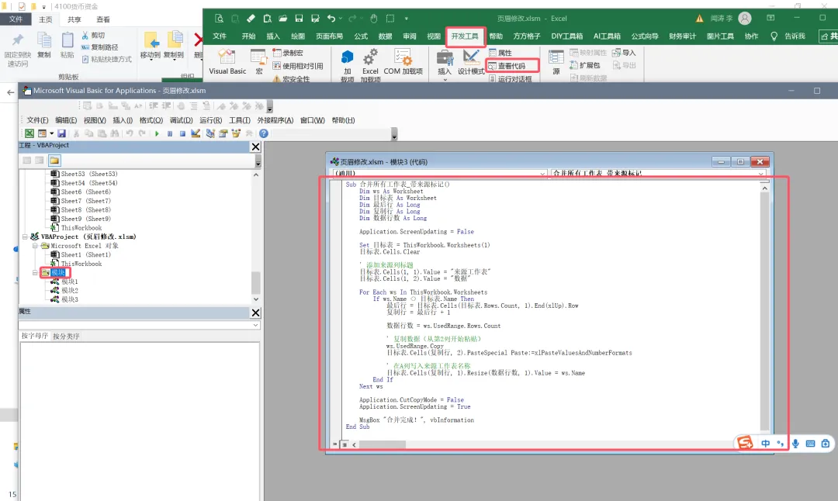Open VBA 运行(R) menu
The height and width of the screenshot is (501, 838).
pyautogui.click(x=210, y=120)
